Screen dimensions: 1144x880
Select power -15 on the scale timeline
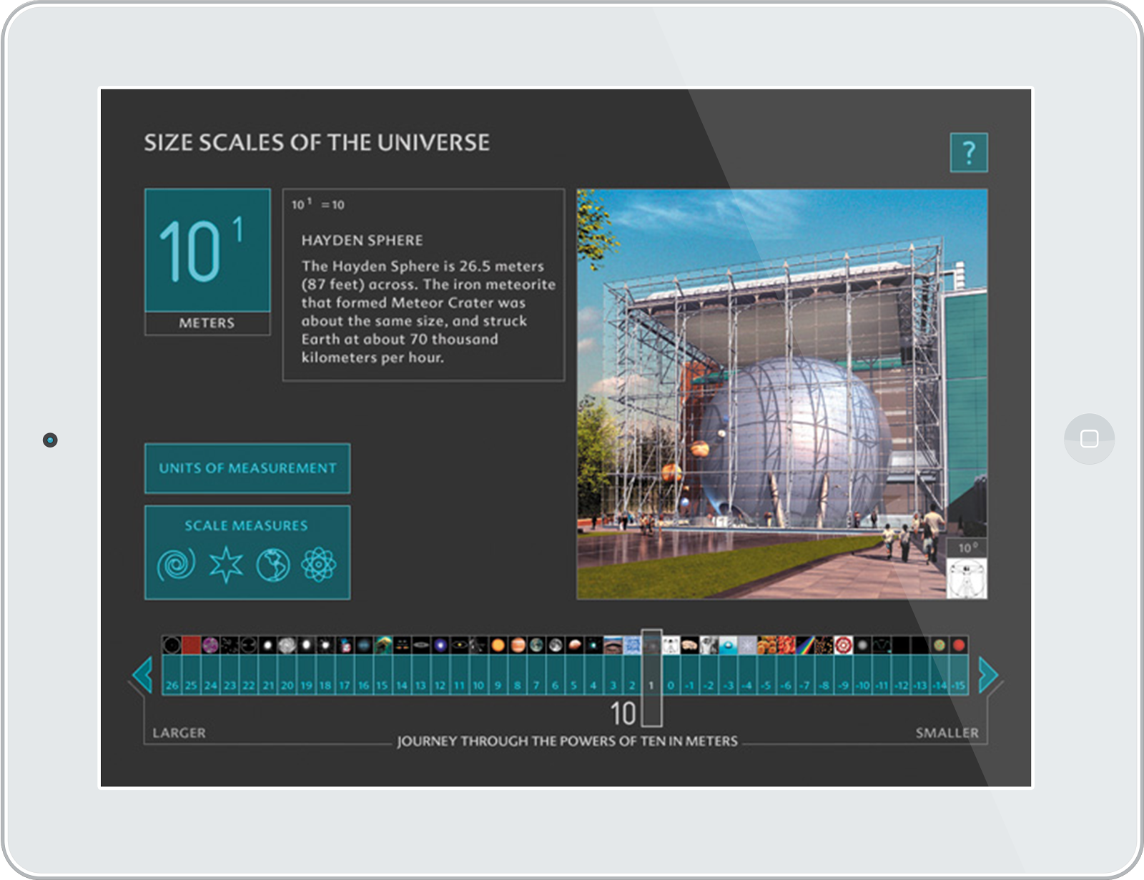click(x=959, y=685)
